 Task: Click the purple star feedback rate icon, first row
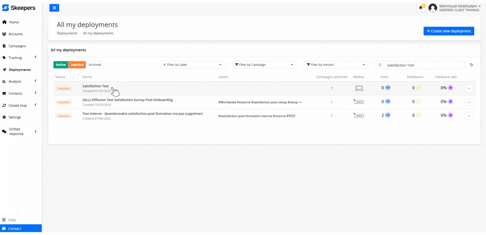click(450, 88)
